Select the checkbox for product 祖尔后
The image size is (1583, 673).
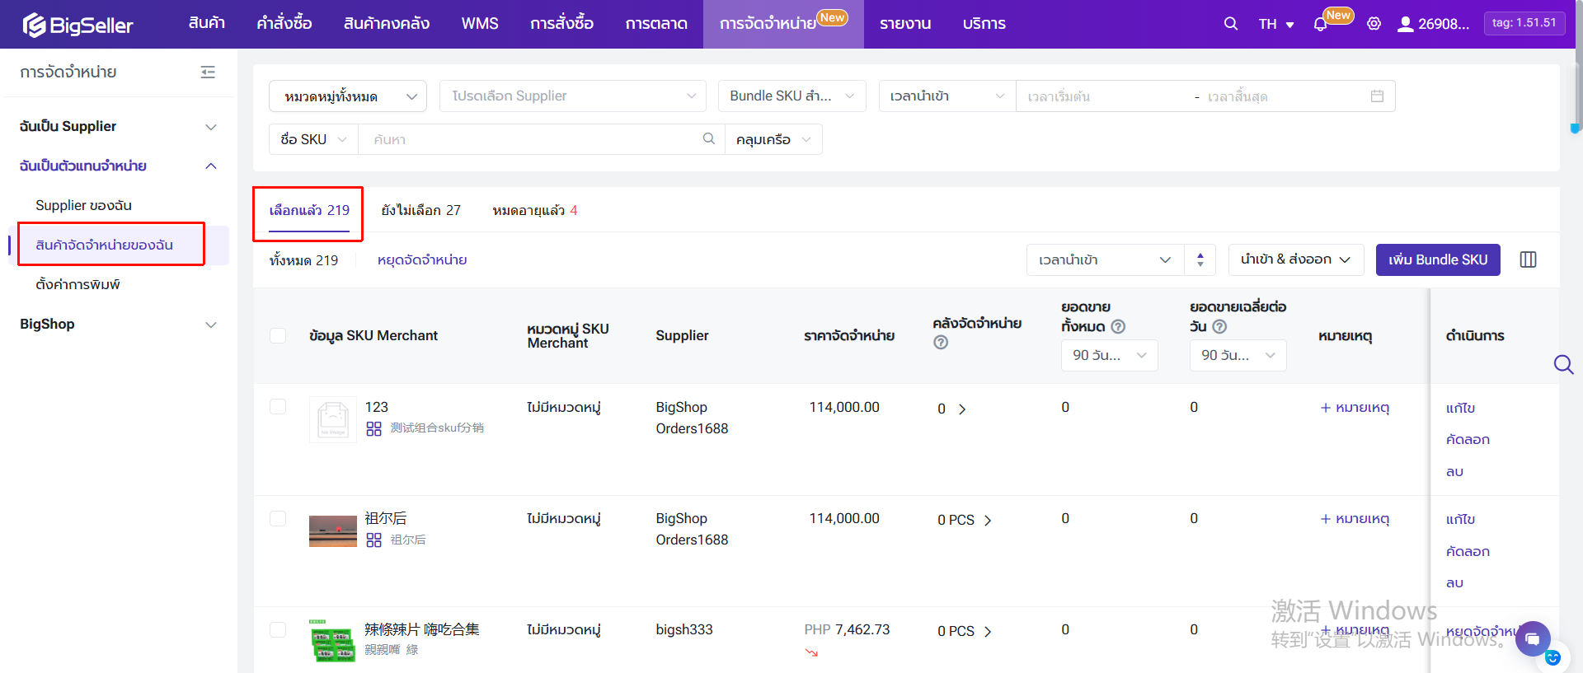tap(278, 518)
